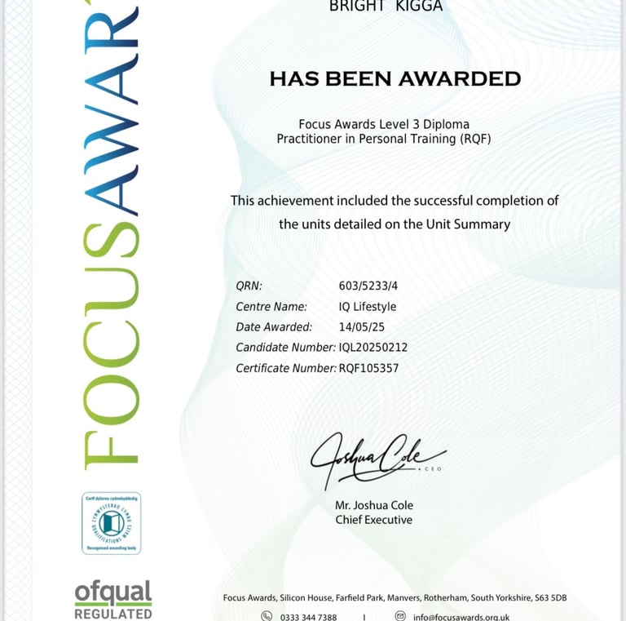Select the recipient name BRIGHT KIGGA

click(x=386, y=6)
